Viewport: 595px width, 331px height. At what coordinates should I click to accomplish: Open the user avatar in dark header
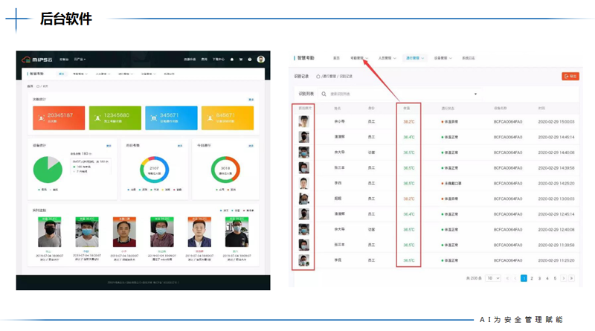click(x=261, y=60)
